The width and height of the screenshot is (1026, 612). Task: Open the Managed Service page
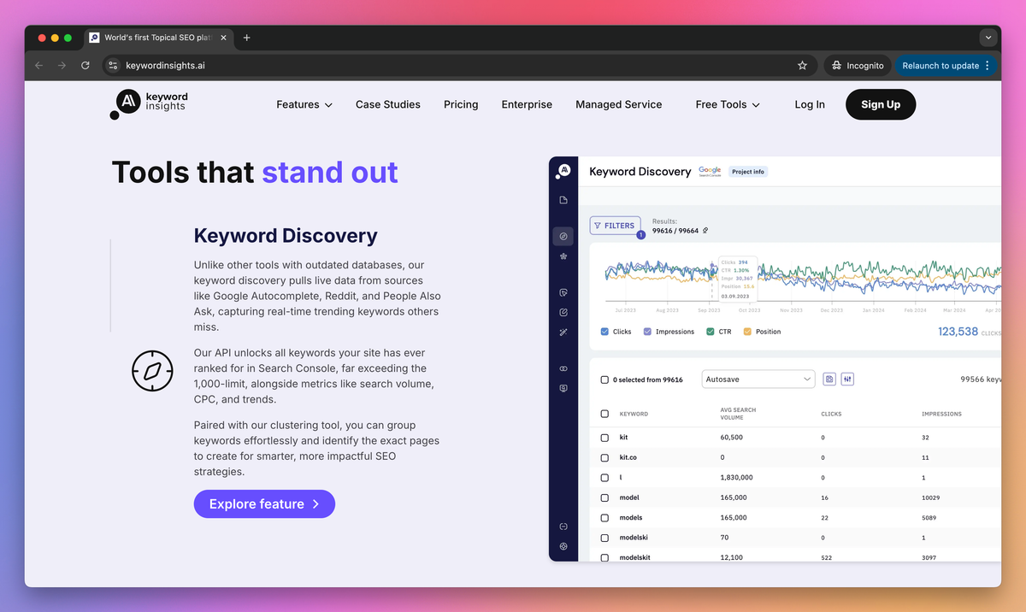(x=619, y=104)
